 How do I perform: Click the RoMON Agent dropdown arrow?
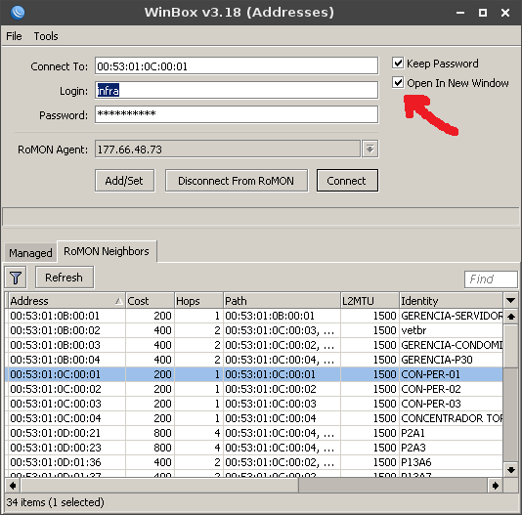point(370,149)
